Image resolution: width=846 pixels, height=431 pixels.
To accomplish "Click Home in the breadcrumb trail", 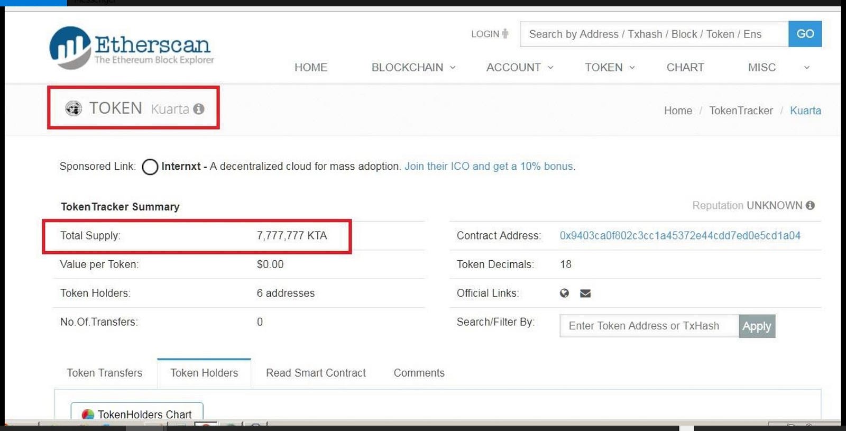I will 678,111.
